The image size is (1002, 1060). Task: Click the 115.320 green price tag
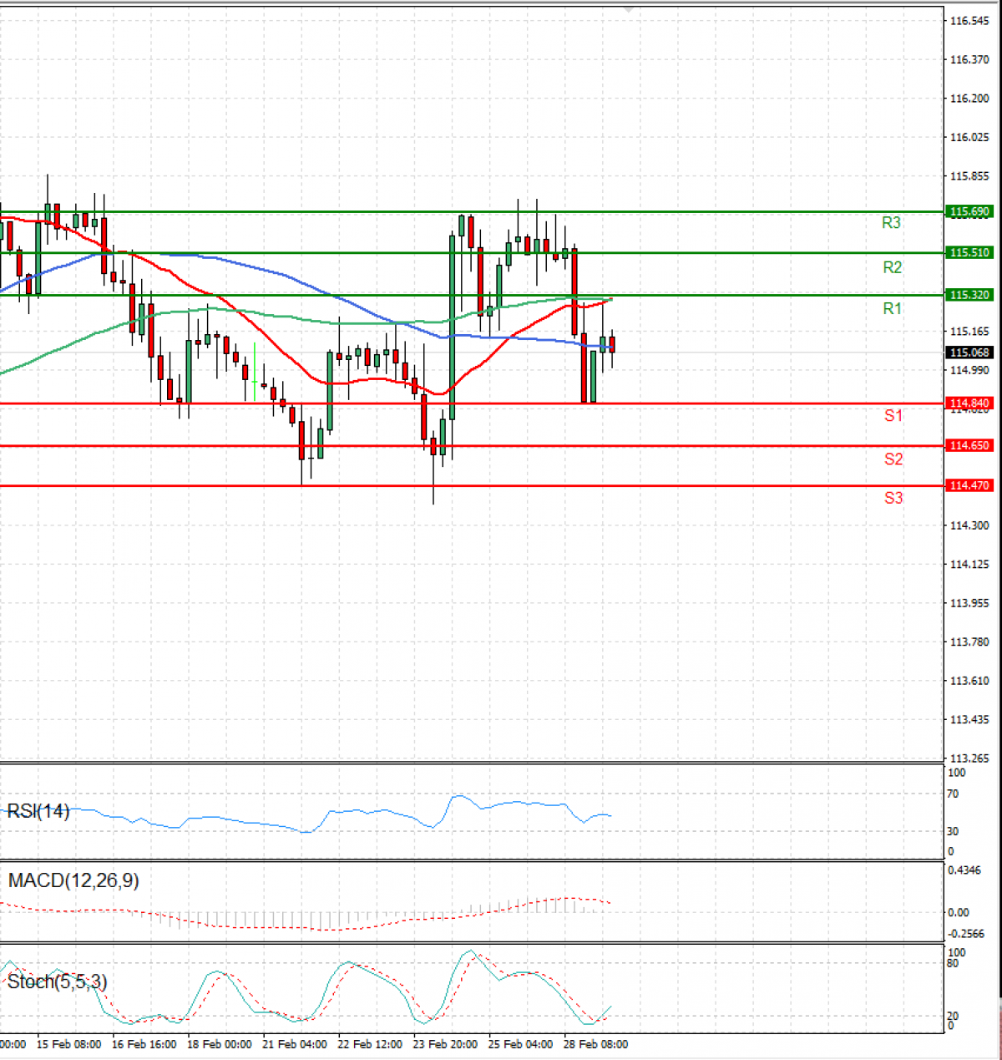(x=969, y=295)
